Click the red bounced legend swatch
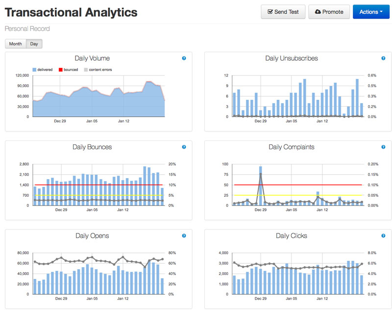Image resolution: width=392 pixels, height=322 pixels. pyautogui.click(x=60, y=70)
